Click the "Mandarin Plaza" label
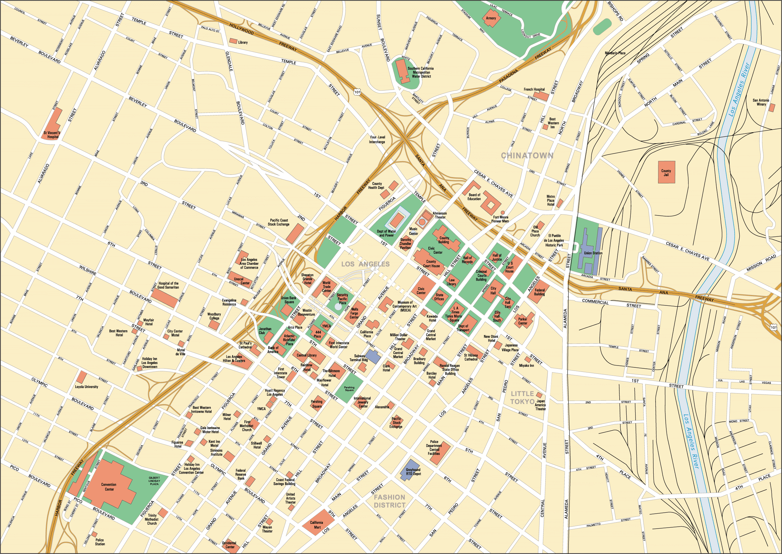Screen dimensions: 782x554 click(615, 53)
